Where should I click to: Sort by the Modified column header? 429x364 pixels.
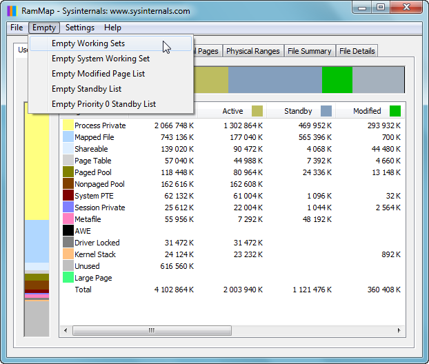tap(370, 111)
